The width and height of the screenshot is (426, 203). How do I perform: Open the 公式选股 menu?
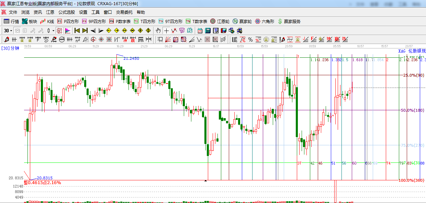click(x=66, y=12)
